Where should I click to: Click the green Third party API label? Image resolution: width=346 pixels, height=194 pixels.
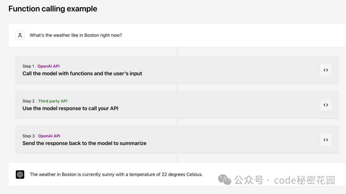(53, 101)
